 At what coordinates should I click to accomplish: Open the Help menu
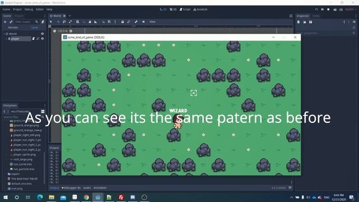point(49,10)
